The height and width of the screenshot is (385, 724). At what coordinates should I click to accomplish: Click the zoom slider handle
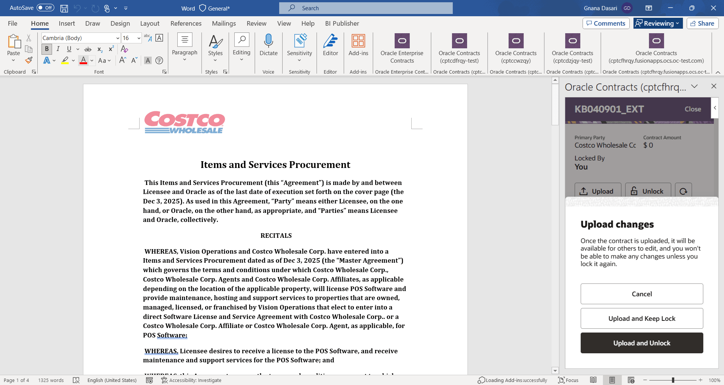673,380
